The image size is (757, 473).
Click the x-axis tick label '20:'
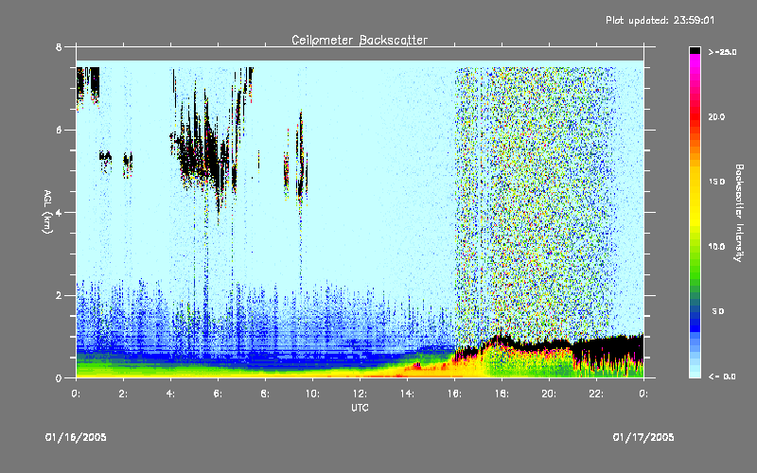(549, 394)
